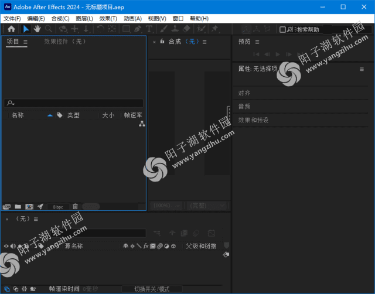Open the resolution (完整) dropdown

(207, 206)
